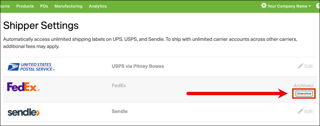
Task: Select the USPS via Pitney Bowes name
Action: (138, 66)
